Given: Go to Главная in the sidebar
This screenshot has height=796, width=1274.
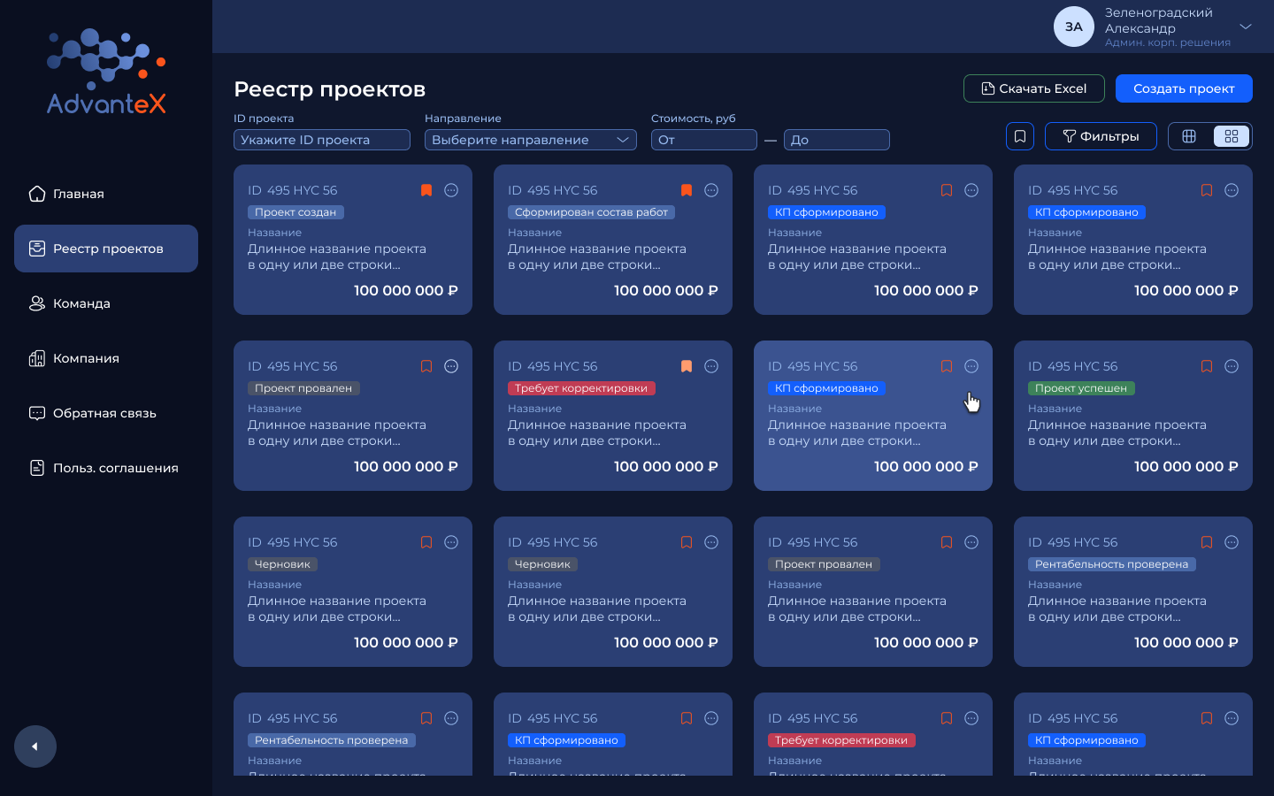Looking at the screenshot, I should click(x=106, y=194).
